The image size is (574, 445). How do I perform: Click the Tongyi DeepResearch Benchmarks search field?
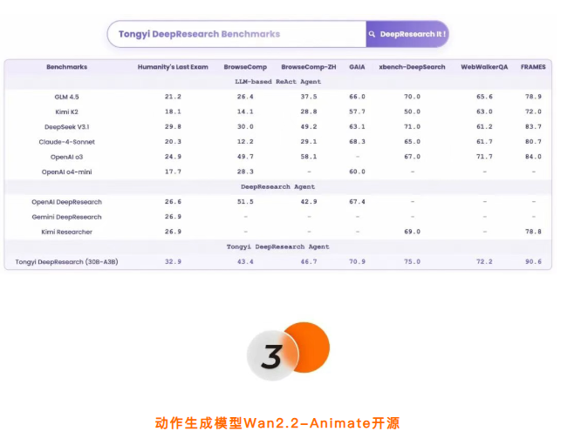236,34
